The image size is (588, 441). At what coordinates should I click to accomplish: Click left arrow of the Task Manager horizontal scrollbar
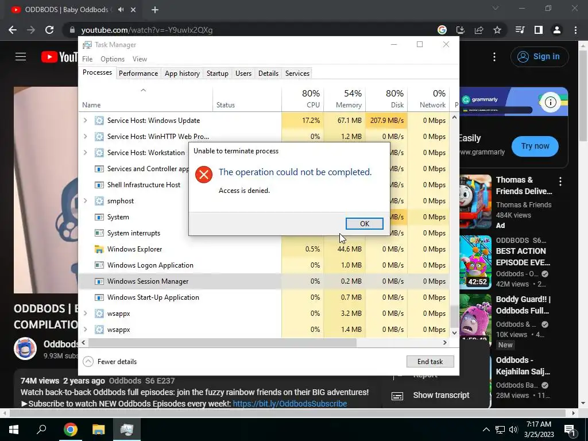pos(83,342)
